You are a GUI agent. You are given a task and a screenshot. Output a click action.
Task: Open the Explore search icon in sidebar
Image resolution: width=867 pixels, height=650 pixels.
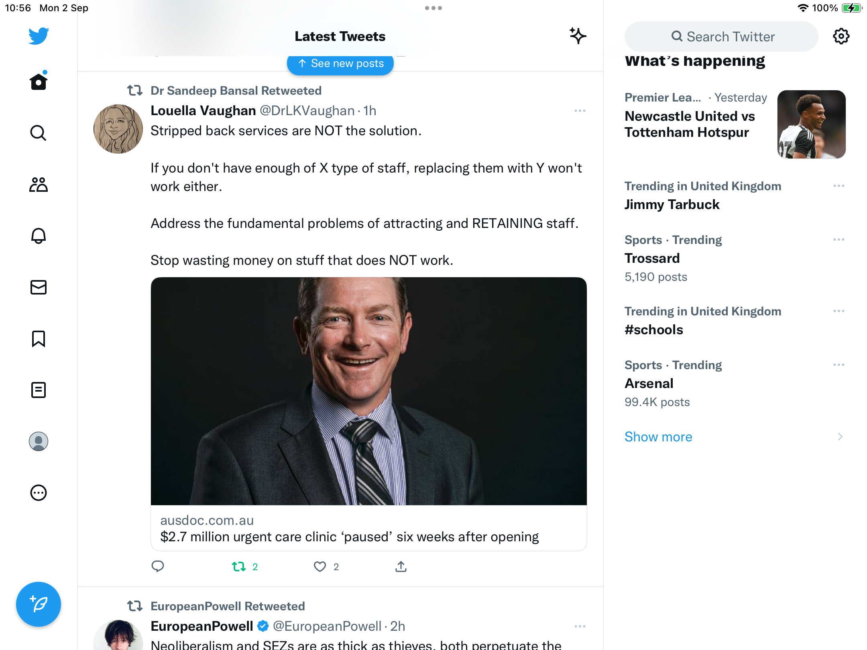point(39,133)
